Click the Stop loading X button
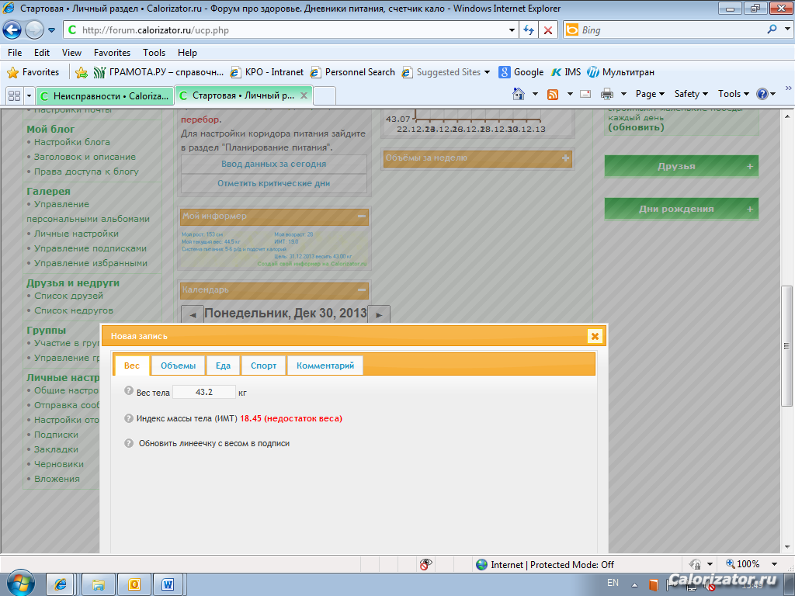The image size is (795, 596). click(x=548, y=30)
